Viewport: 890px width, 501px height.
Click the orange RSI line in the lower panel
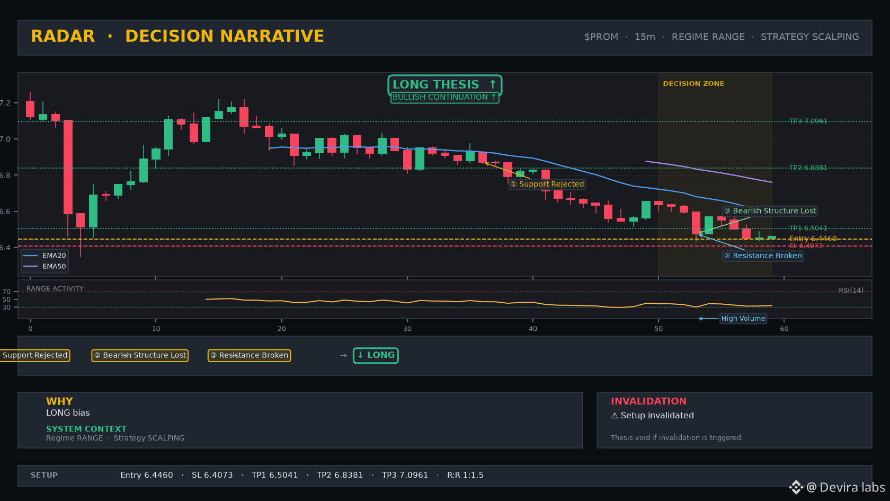tap(488, 303)
